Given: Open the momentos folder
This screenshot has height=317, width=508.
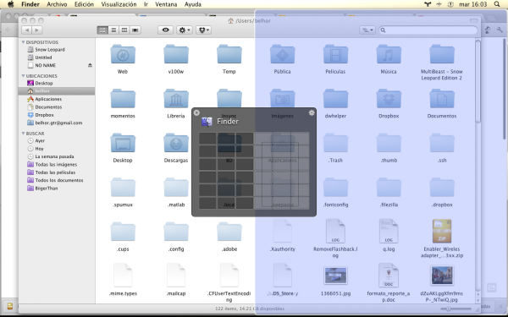Looking at the screenshot, I should (x=123, y=99).
